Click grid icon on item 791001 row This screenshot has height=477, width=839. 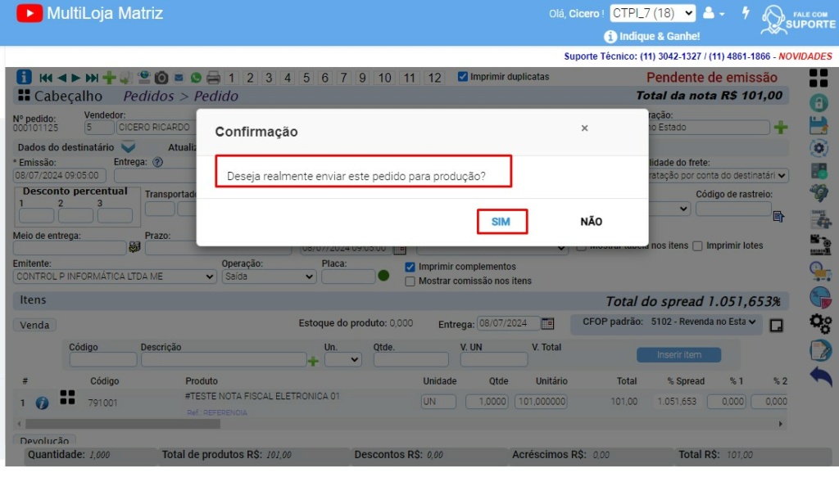click(x=67, y=398)
